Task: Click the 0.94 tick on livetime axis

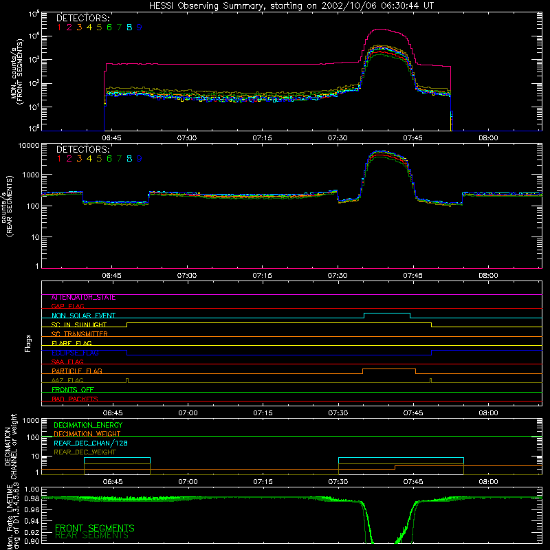Action: pyautogui.click(x=32, y=520)
